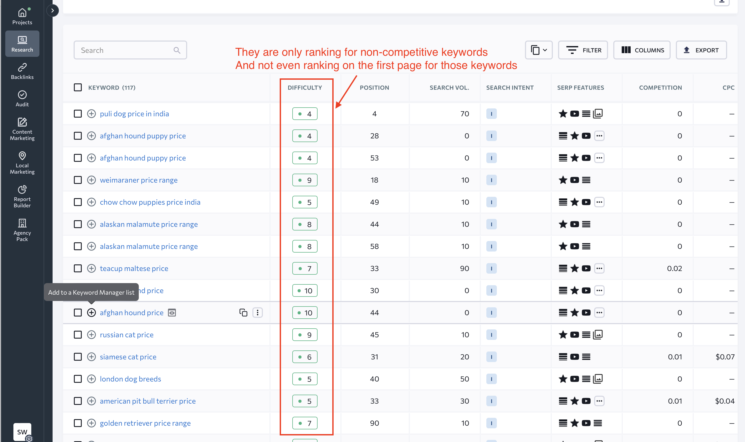This screenshot has height=442, width=745.
Task: Open the Research section
Action: click(22, 44)
